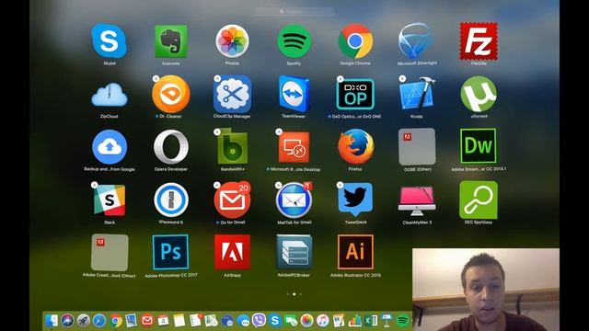Launch Backup and Sync from Google
The width and height of the screenshot is (589, 331).
110,147
